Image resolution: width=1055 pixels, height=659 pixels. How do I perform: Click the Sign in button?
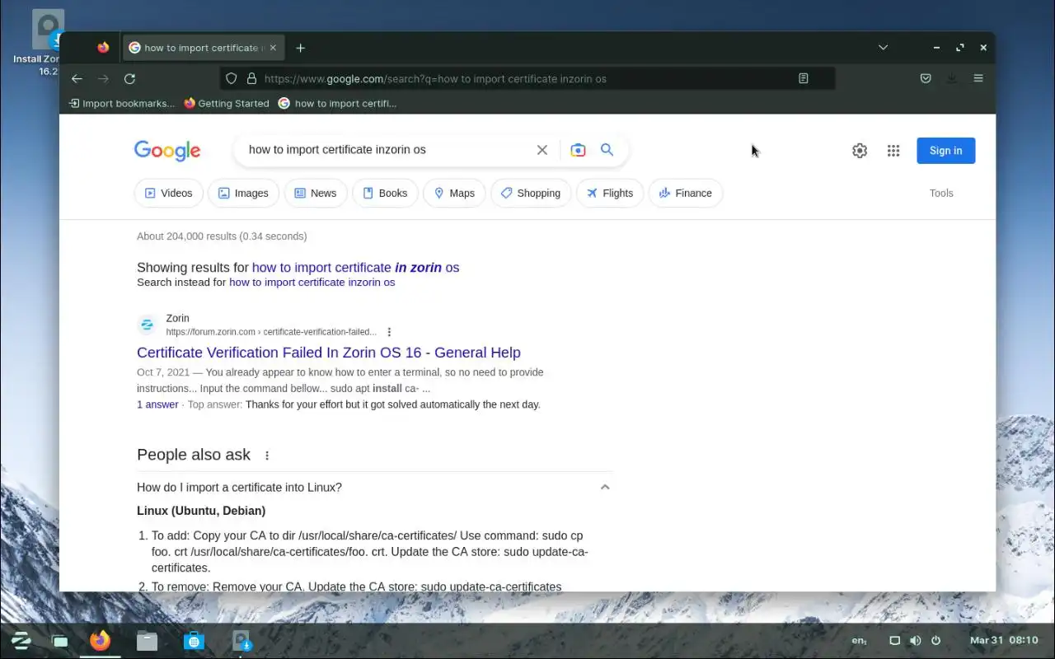945,151
